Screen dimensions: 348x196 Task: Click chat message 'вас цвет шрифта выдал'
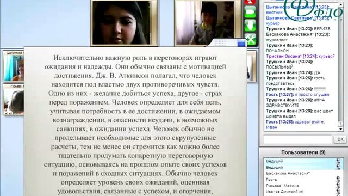click(300, 113)
